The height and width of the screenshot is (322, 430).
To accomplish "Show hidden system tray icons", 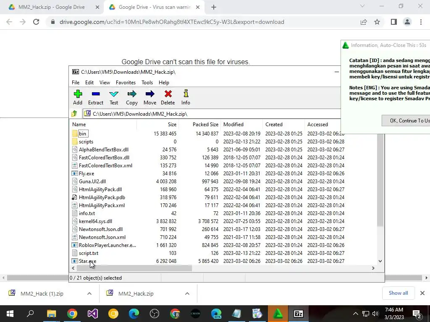I will click(x=355, y=314).
